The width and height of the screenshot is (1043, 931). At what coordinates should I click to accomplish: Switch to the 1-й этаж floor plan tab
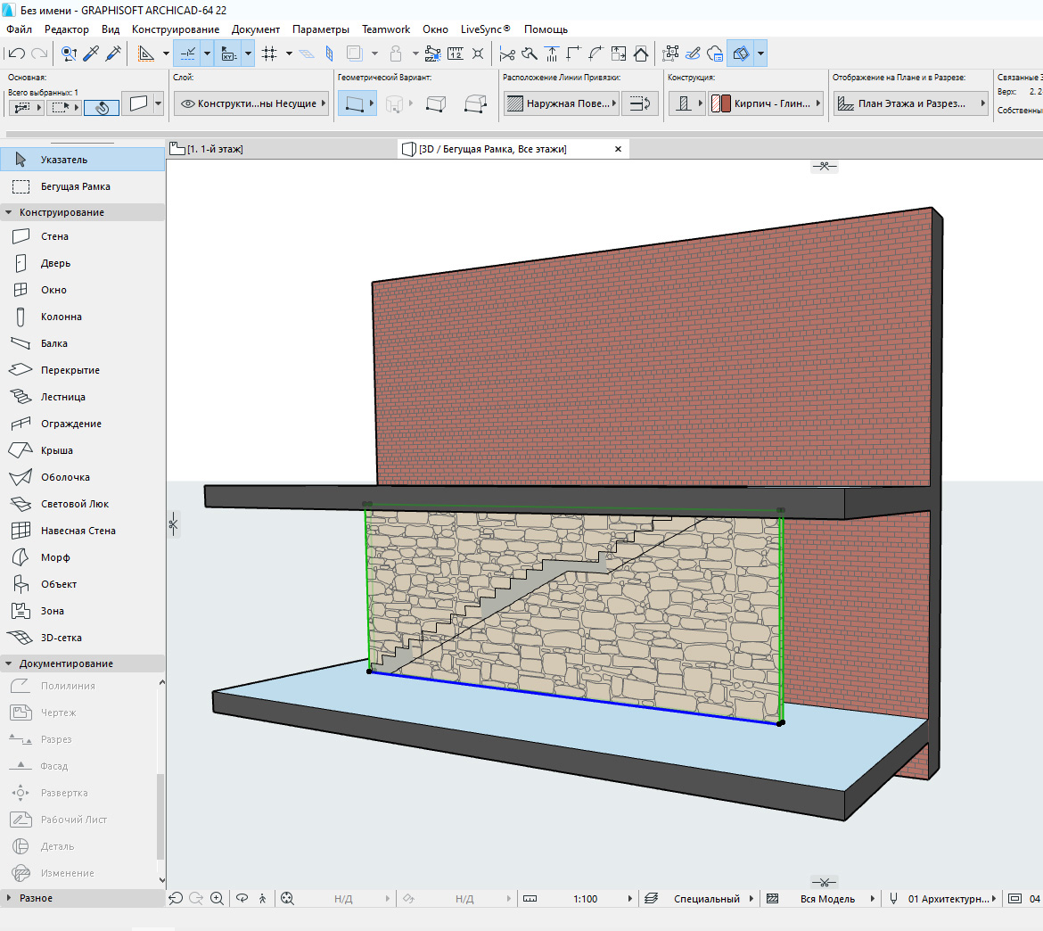(214, 149)
